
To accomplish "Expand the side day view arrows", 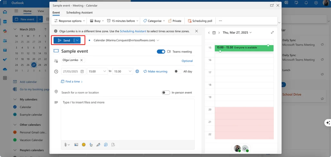I will [272, 33].
